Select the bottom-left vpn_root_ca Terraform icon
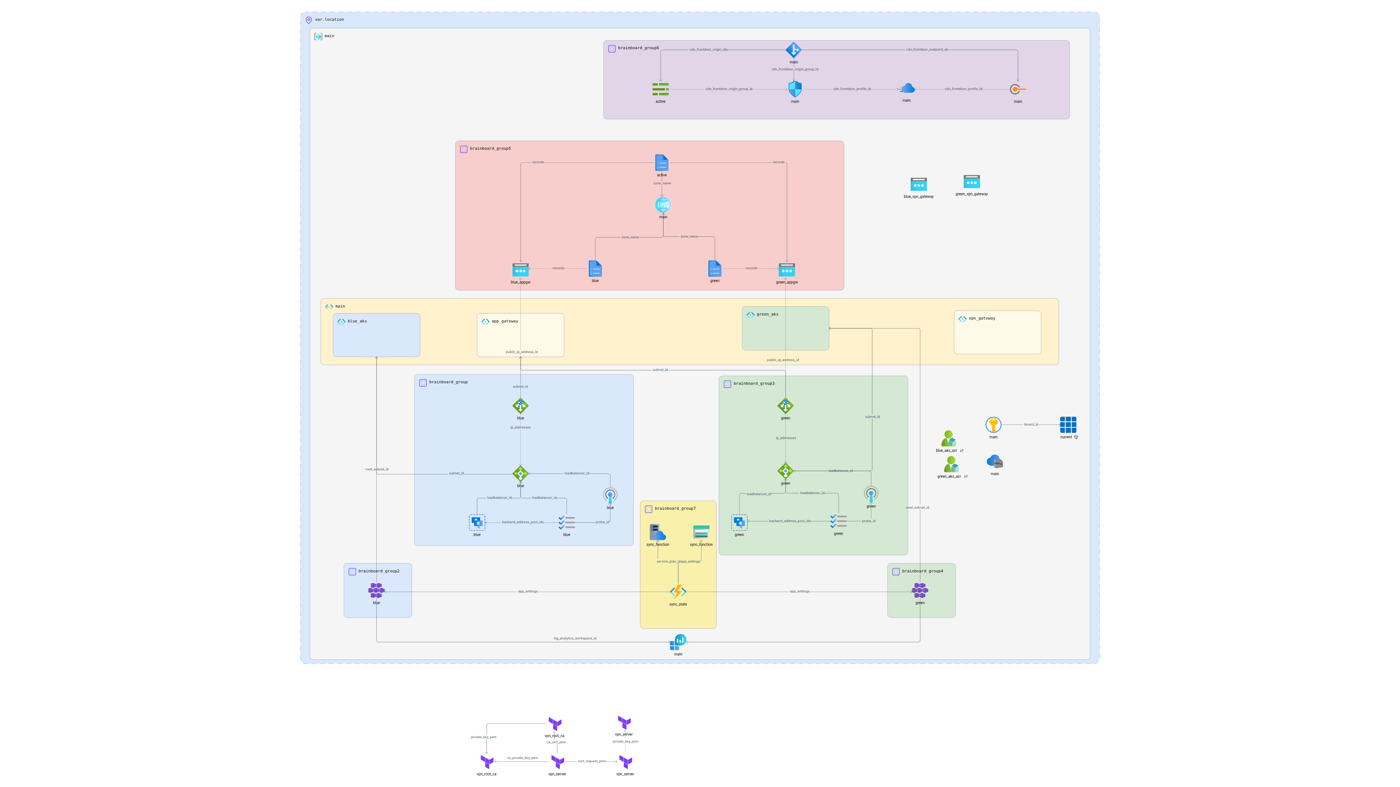The width and height of the screenshot is (1400, 787). (x=486, y=762)
